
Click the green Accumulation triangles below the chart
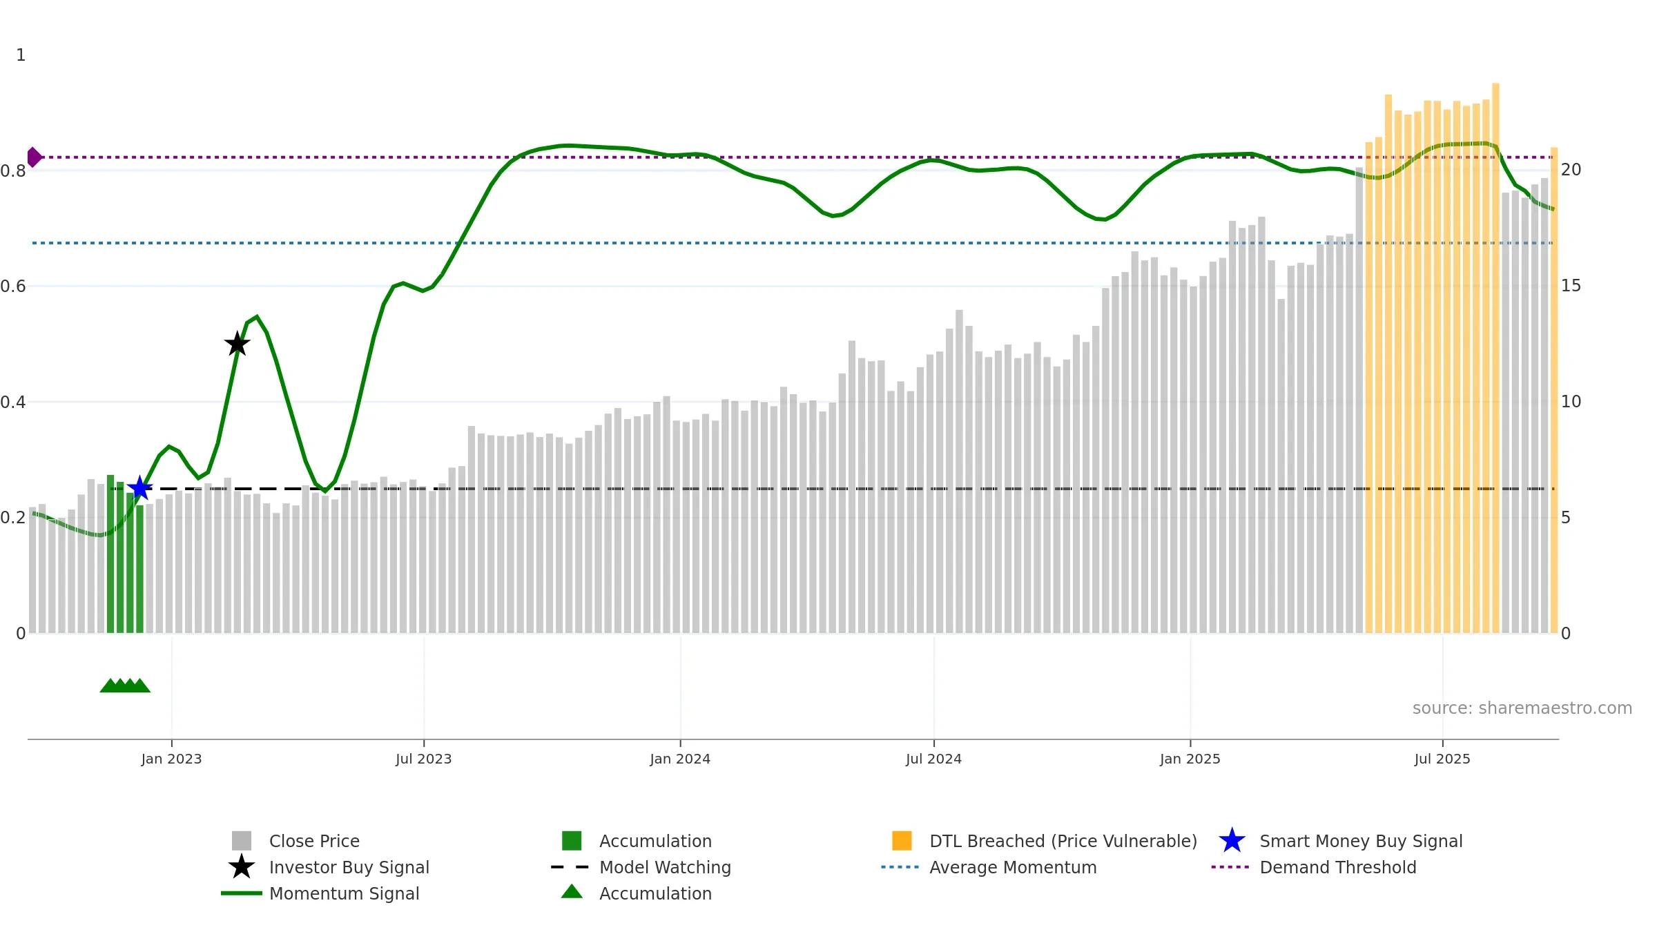point(125,686)
